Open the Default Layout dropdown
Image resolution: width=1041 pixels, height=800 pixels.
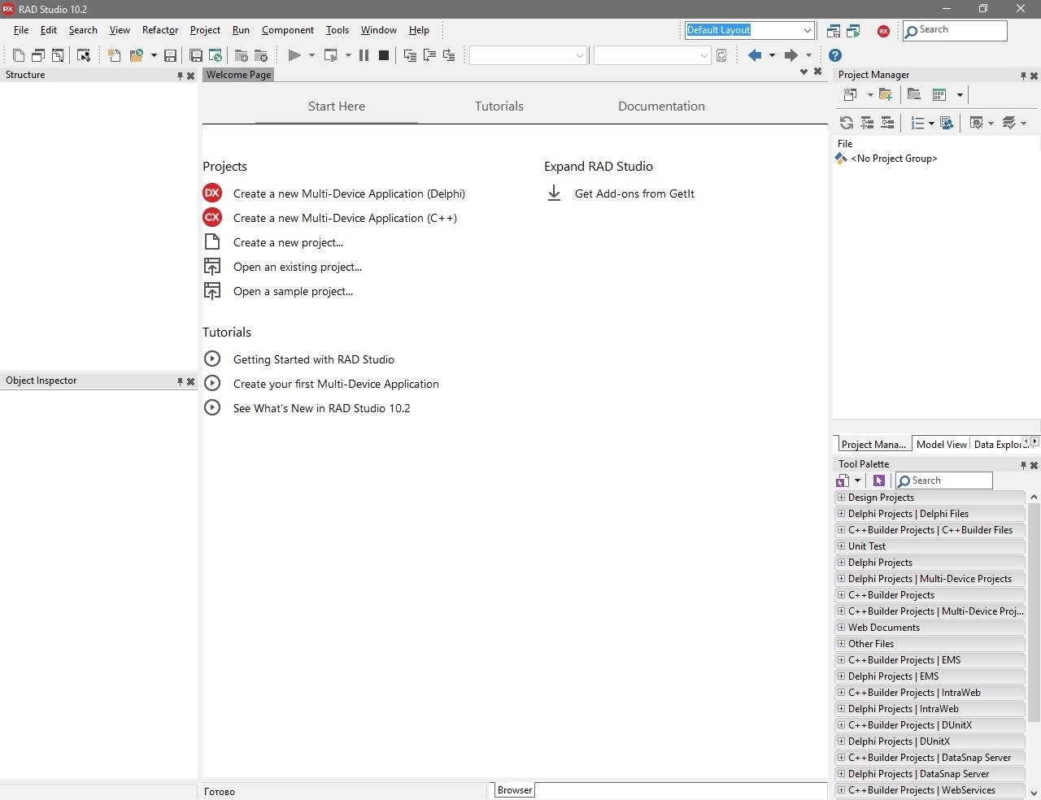point(807,31)
